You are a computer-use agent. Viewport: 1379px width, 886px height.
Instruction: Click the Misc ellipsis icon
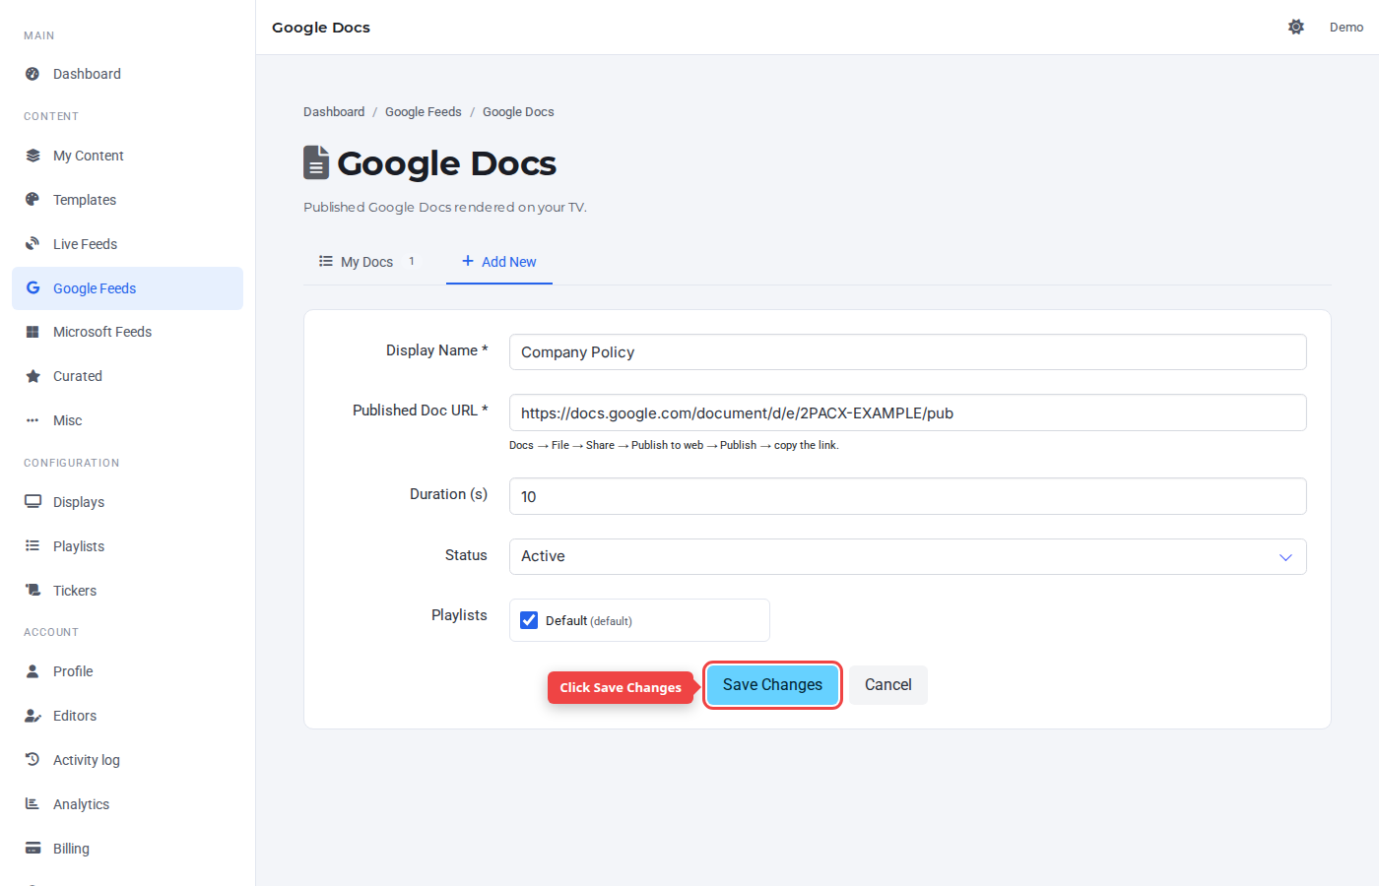tap(33, 420)
